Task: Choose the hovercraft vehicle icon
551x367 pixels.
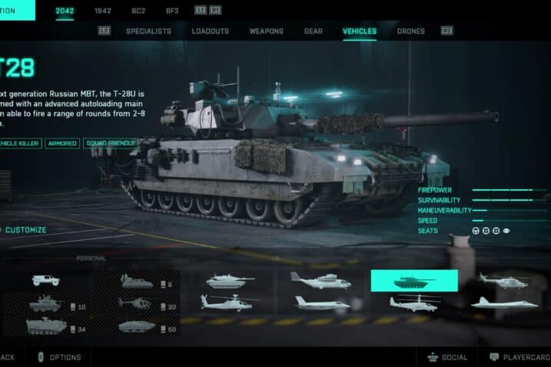Action: point(137,282)
